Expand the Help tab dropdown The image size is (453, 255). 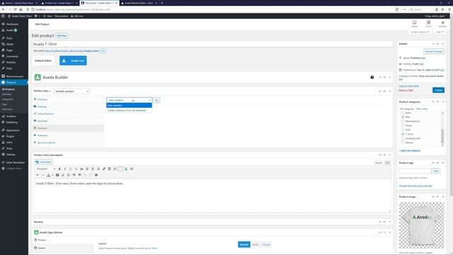tap(440, 32)
